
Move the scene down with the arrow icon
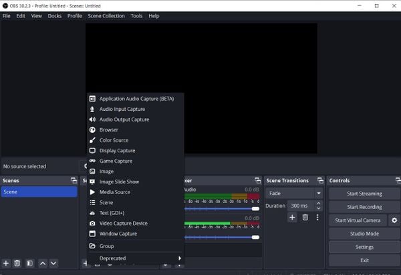(x=53, y=264)
